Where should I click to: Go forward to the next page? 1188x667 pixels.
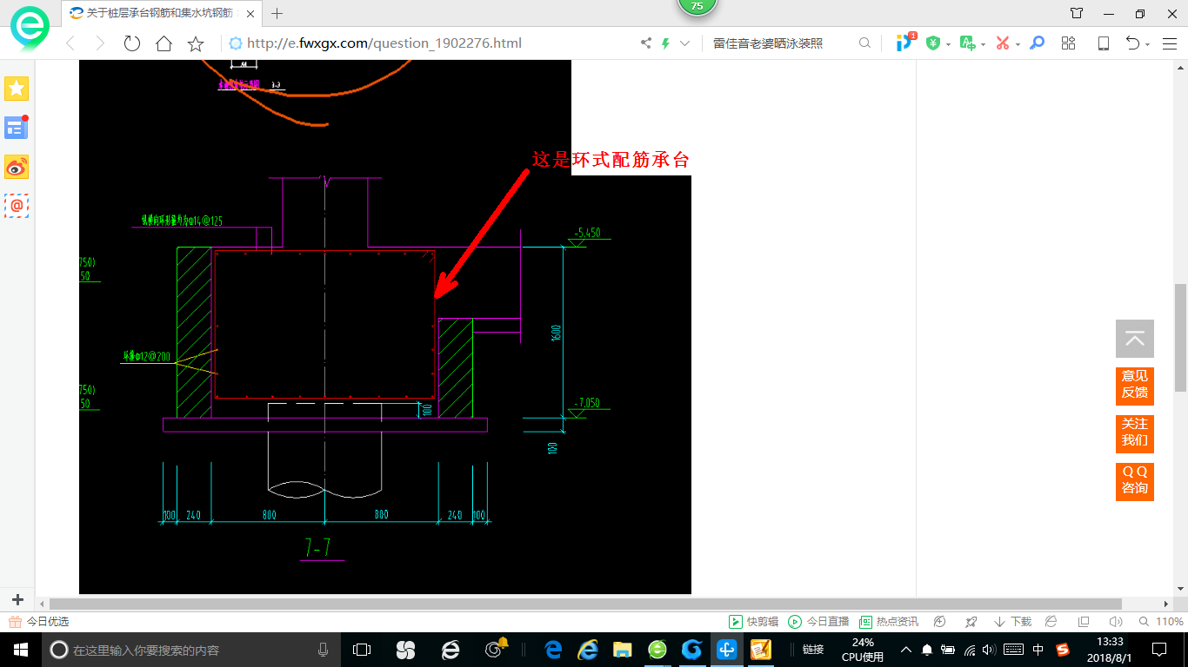point(100,43)
